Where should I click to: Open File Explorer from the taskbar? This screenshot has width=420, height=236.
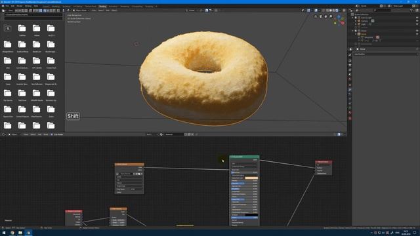tap(20, 233)
